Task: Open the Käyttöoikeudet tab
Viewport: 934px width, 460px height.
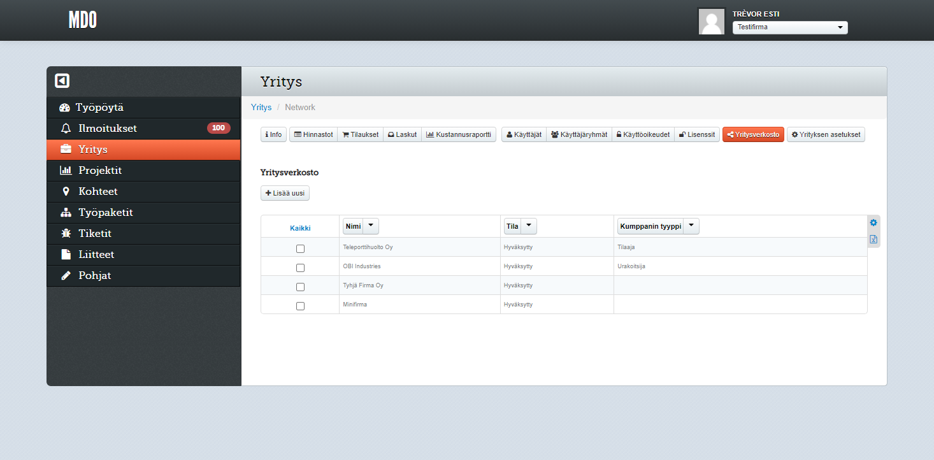Action: click(x=643, y=134)
